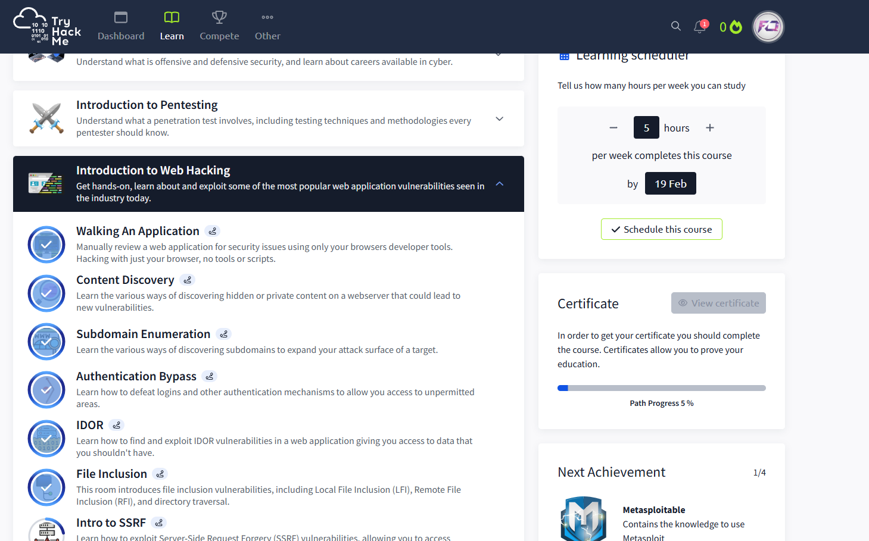Open the Other menu

[x=267, y=27]
